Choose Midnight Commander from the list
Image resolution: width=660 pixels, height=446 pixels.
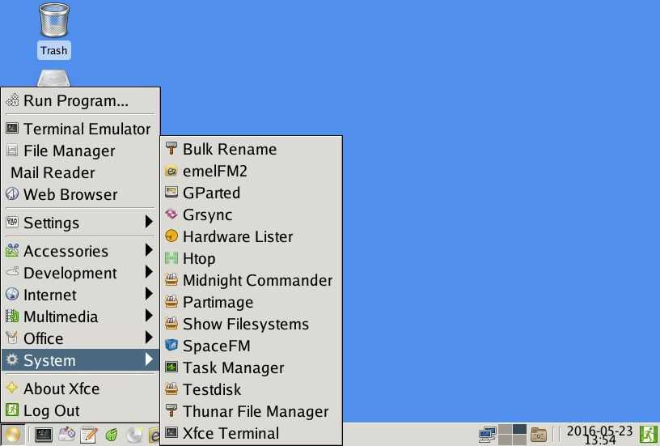(257, 280)
